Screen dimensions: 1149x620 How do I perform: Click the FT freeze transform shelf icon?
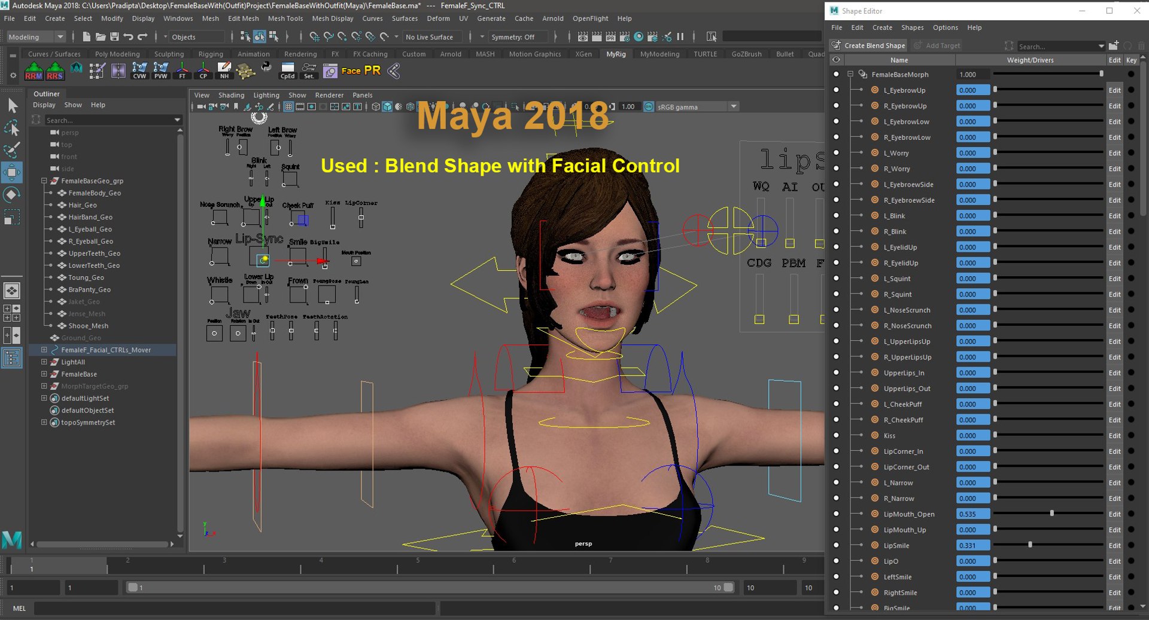pos(183,71)
